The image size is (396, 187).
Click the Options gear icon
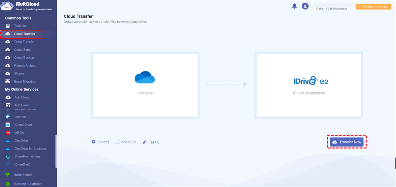coord(93,142)
